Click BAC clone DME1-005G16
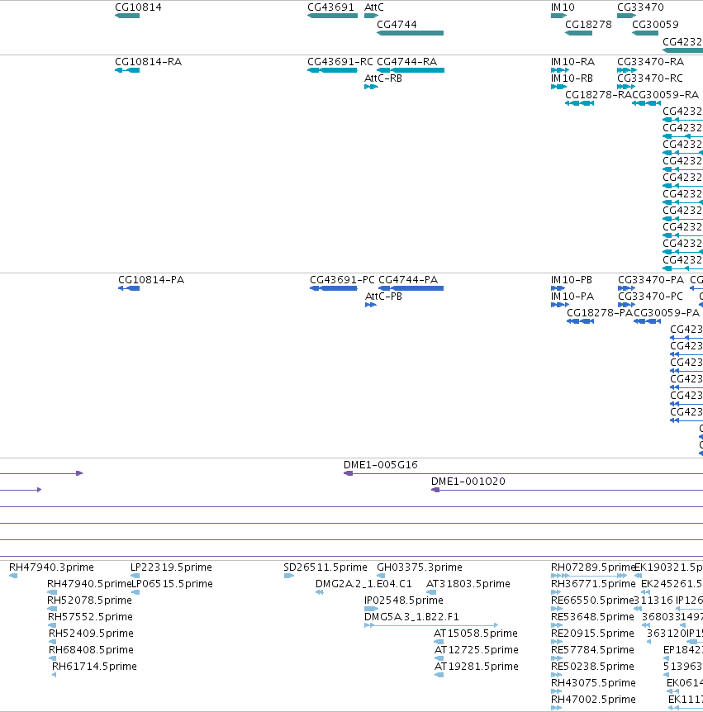The height and width of the screenshot is (712, 703). (x=523, y=473)
